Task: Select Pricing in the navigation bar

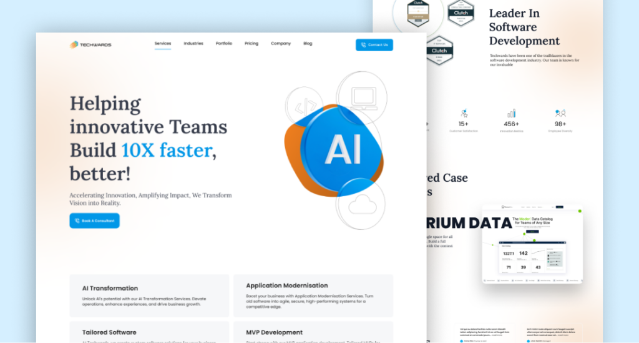Action: point(251,44)
